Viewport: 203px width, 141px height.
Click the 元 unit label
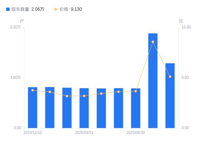181,21
